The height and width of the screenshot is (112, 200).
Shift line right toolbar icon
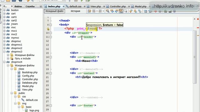coord(150,11)
